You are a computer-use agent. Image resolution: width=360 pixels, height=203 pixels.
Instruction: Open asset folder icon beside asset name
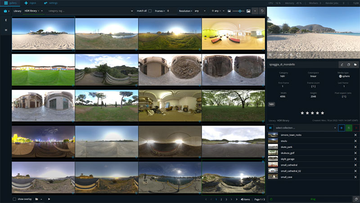point(355,64)
